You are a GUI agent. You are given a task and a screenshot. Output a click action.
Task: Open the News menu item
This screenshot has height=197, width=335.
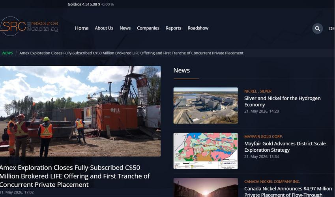click(x=125, y=28)
